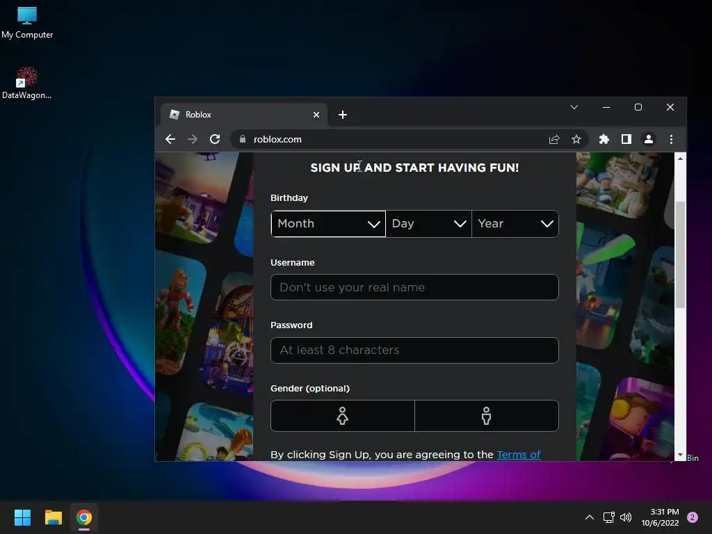Reload the Roblox page
712x534 pixels.
pyautogui.click(x=215, y=139)
